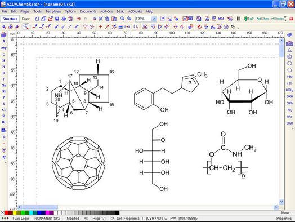Click the red plus charge tool

point(100,26)
